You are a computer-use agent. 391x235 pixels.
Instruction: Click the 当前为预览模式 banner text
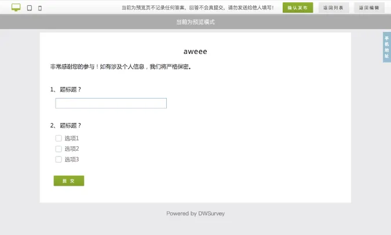coord(196,22)
